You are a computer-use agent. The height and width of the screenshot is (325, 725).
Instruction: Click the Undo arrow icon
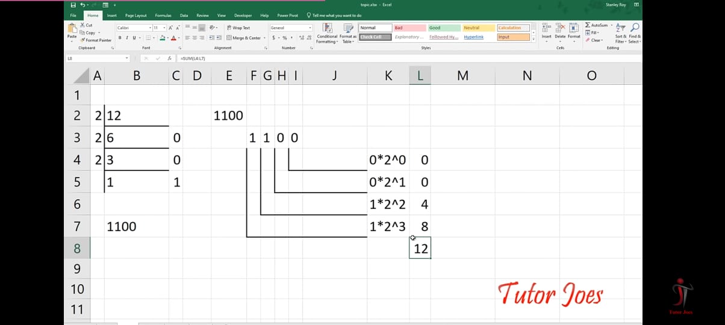81,5
